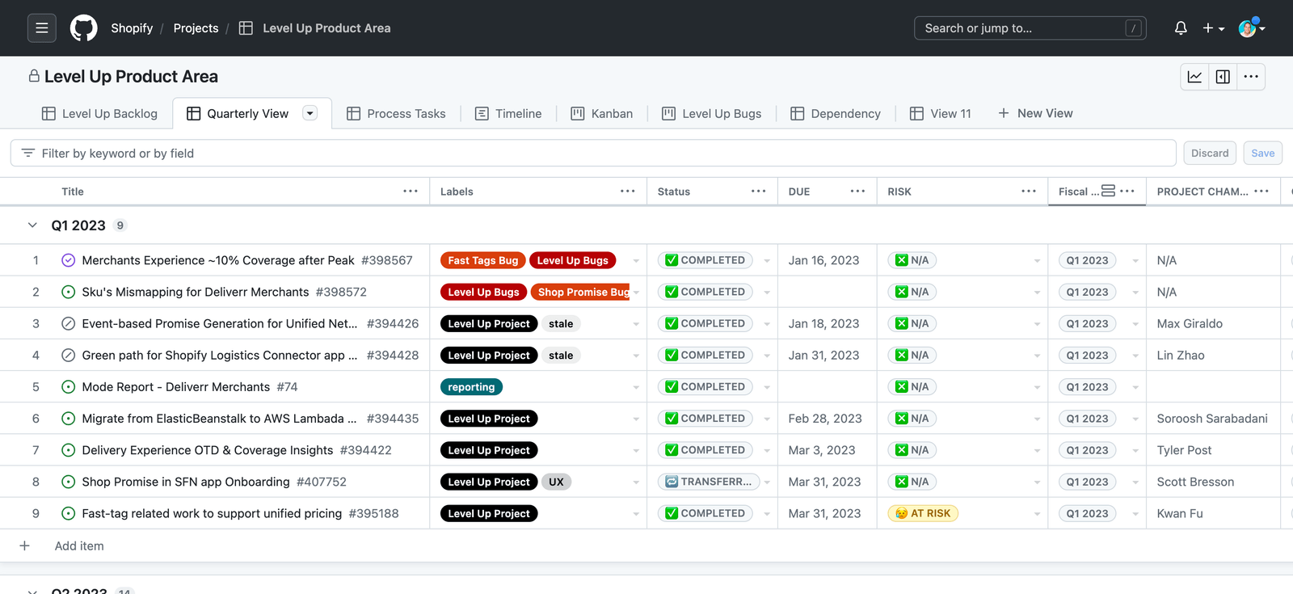
Task: Open Labels column options menu
Action: point(628,192)
